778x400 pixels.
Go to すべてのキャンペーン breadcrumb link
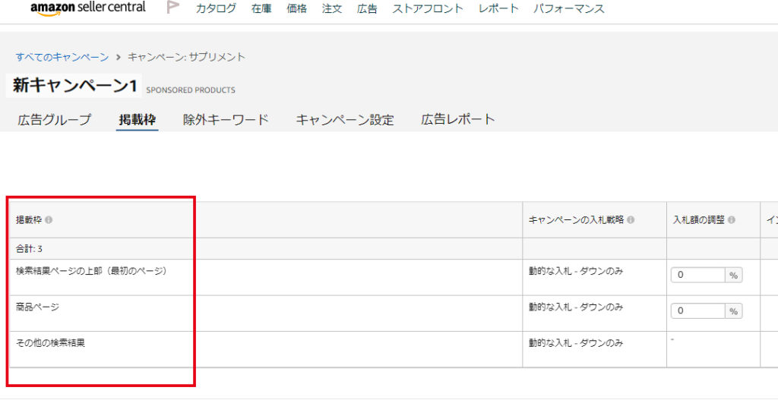tap(62, 57)
